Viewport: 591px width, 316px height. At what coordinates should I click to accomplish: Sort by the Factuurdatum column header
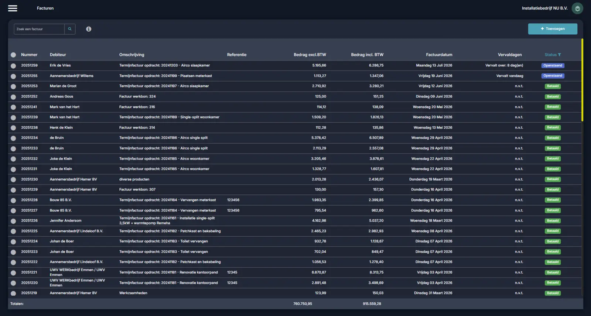pos(439,55)
